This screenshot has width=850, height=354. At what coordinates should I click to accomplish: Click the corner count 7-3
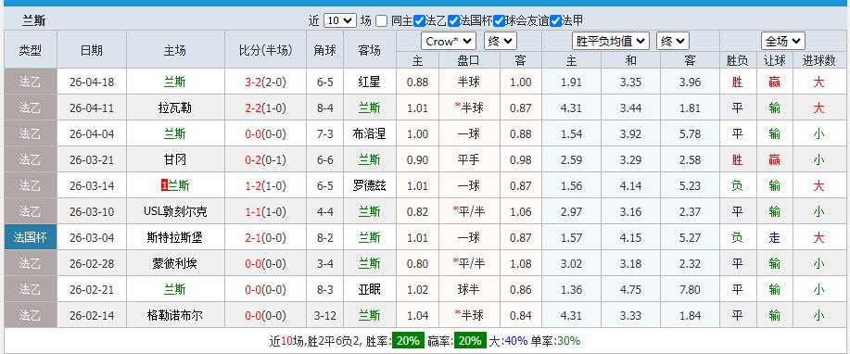coord(324,133)
